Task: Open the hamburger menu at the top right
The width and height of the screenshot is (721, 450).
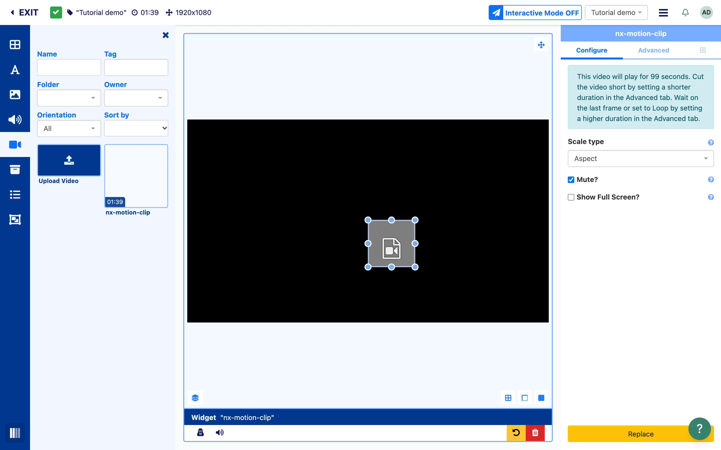Action: point(663,12)
